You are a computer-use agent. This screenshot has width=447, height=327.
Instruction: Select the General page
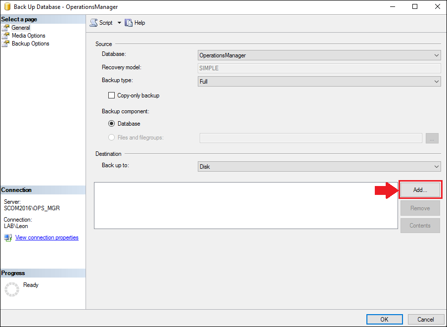click(21, 28)
